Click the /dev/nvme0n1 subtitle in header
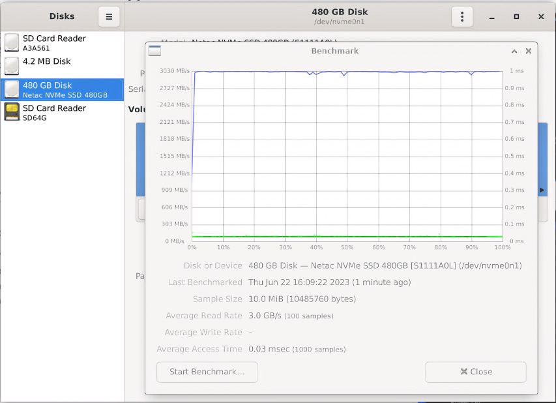The image size is (556, 403). [340, 22]
